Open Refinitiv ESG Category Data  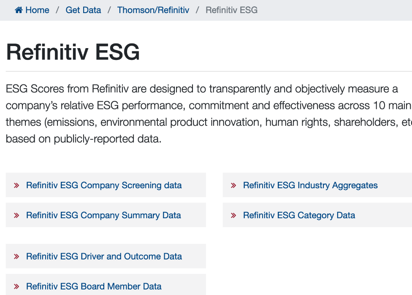click(x=299, y=215)
